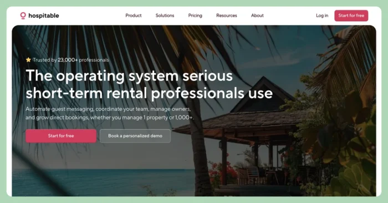Open the Product menu
The height and width of the screenshot is (203, 388).
coord(134,16)
